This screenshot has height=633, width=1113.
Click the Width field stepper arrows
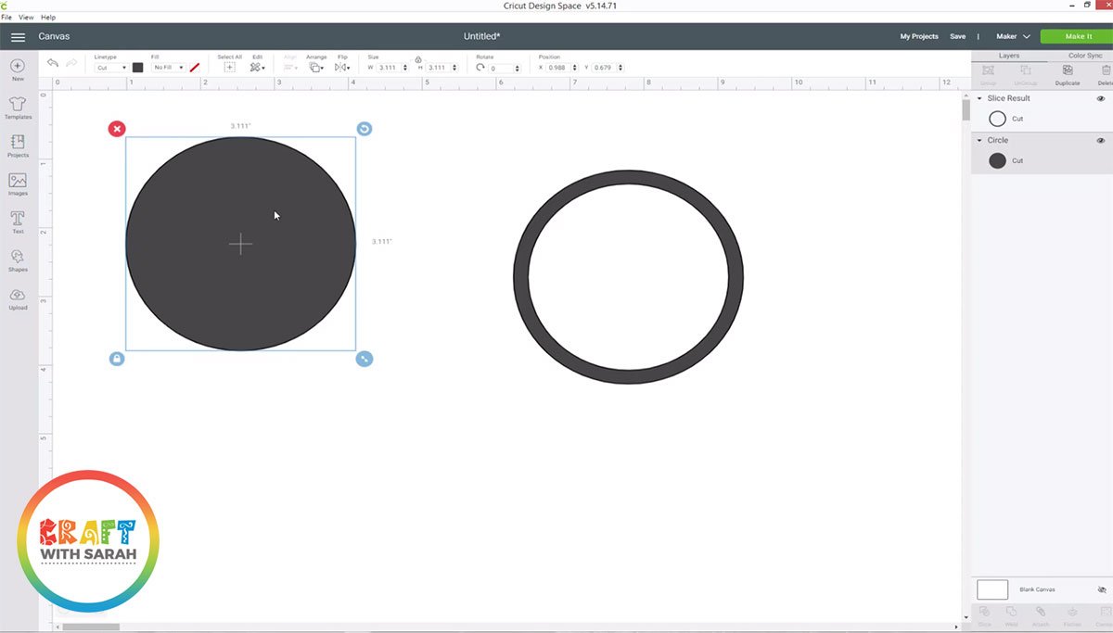click(x=405, y=68)
